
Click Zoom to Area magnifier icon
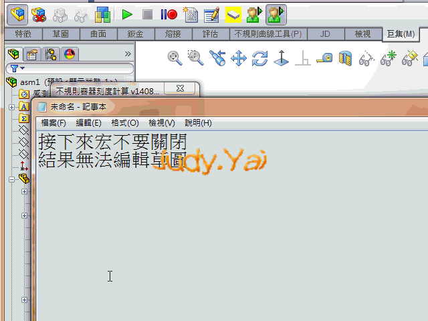pyautogui.click(x=195, y=58)
